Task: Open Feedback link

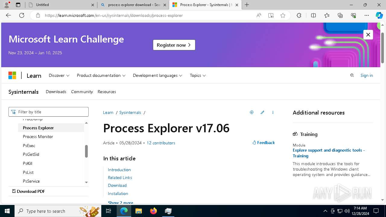Action: [264, 143]
